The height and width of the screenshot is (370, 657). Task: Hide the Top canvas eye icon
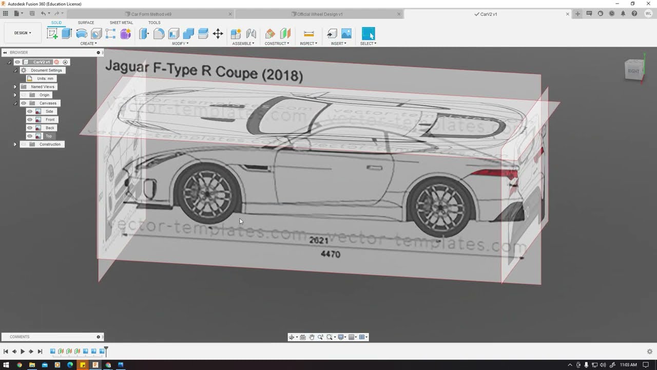tap(30, 136)
